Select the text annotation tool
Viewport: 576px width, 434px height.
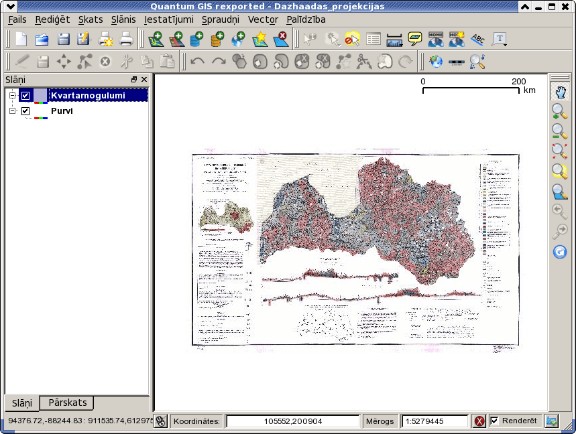tap(498, 39)
